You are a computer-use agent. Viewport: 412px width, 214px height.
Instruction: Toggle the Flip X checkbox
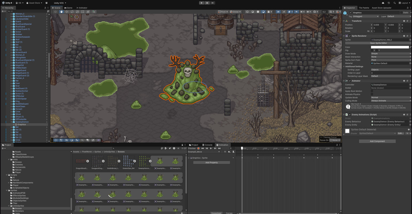[x=372, y=50]
